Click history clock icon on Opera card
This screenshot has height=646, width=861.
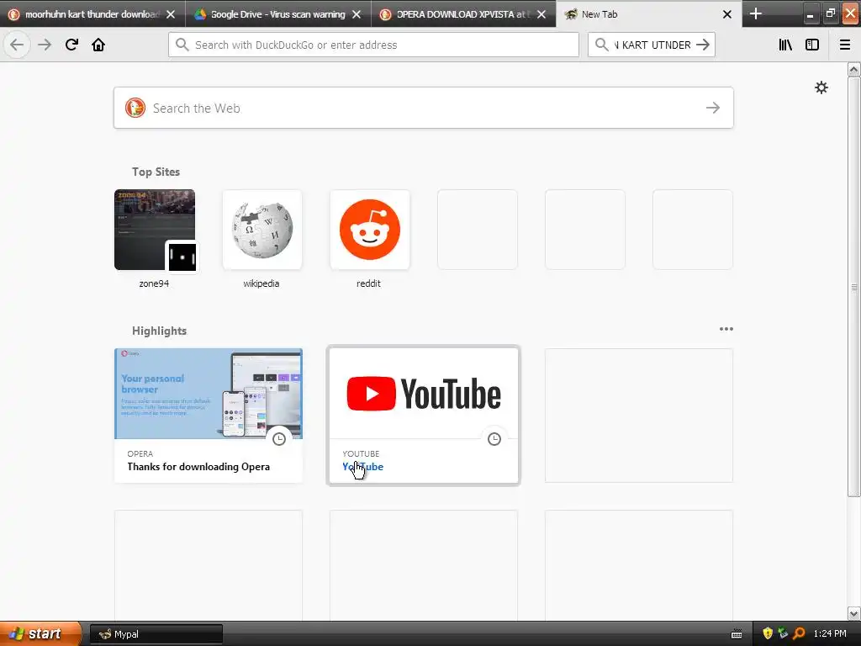tap(279, 439)
